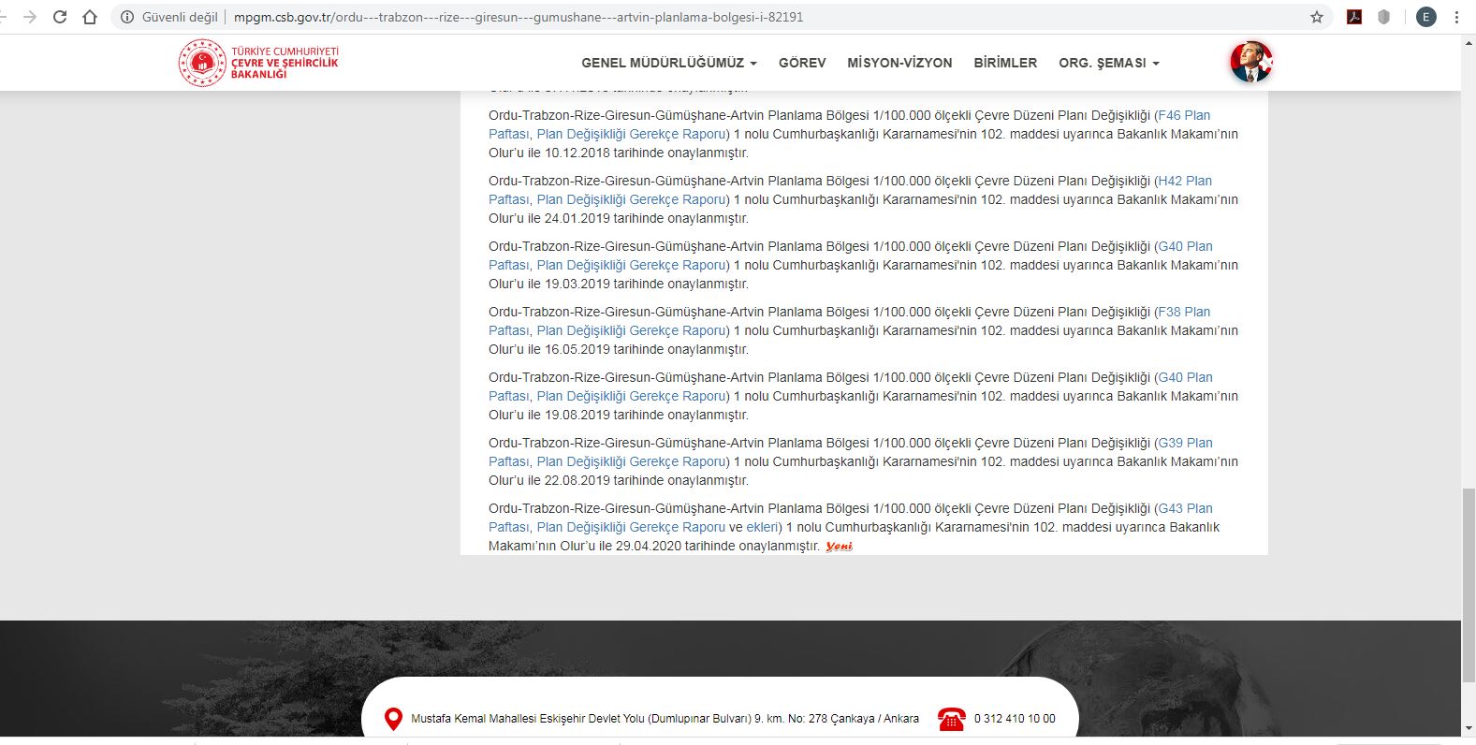Open the F38 Plan Paftası link

pyautogui.click(x=1184, y=312)
